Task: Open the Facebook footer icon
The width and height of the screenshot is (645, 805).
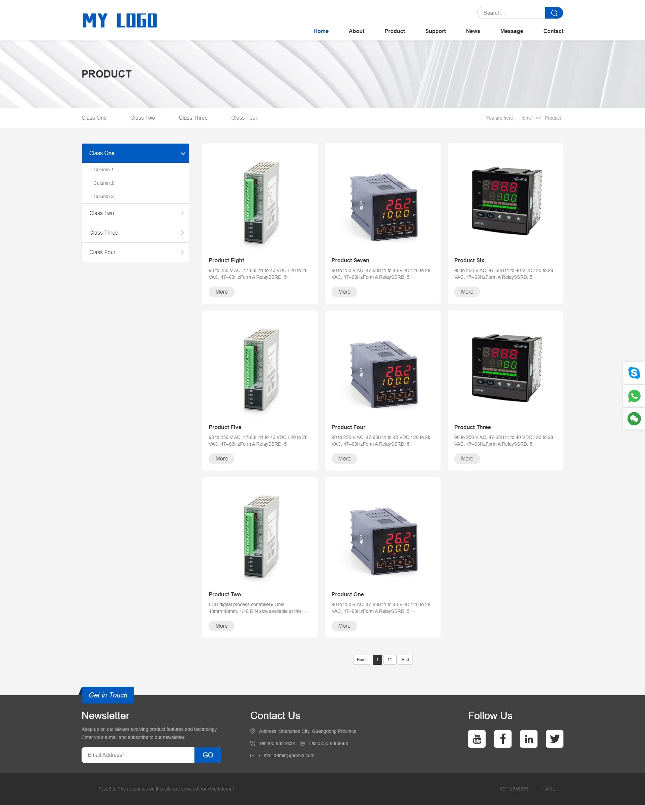Action: coord(502,739)
